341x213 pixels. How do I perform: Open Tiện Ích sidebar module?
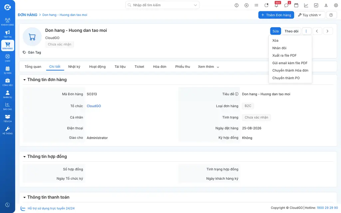[7, 118]
